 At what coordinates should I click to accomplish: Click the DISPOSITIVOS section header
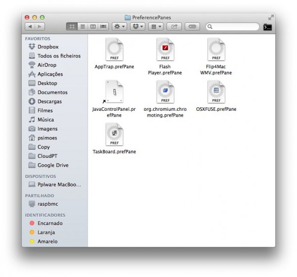pyautogui.click(x=41, y=177)
